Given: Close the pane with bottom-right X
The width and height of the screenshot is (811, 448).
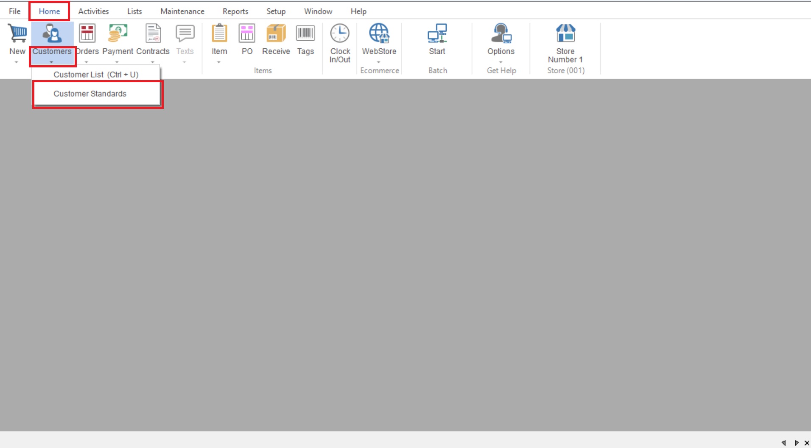Looking at the screenshot, I should [x=807, y=443].
